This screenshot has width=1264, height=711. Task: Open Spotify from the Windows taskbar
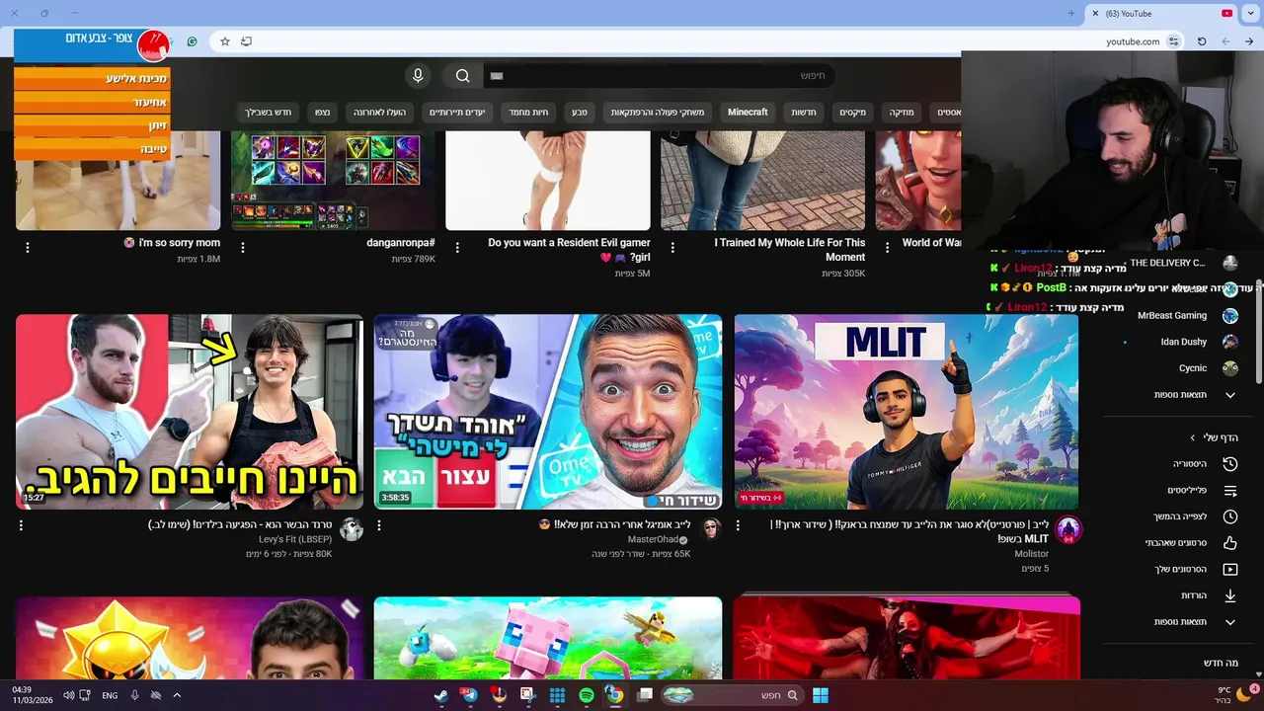(x=587, y=695)
